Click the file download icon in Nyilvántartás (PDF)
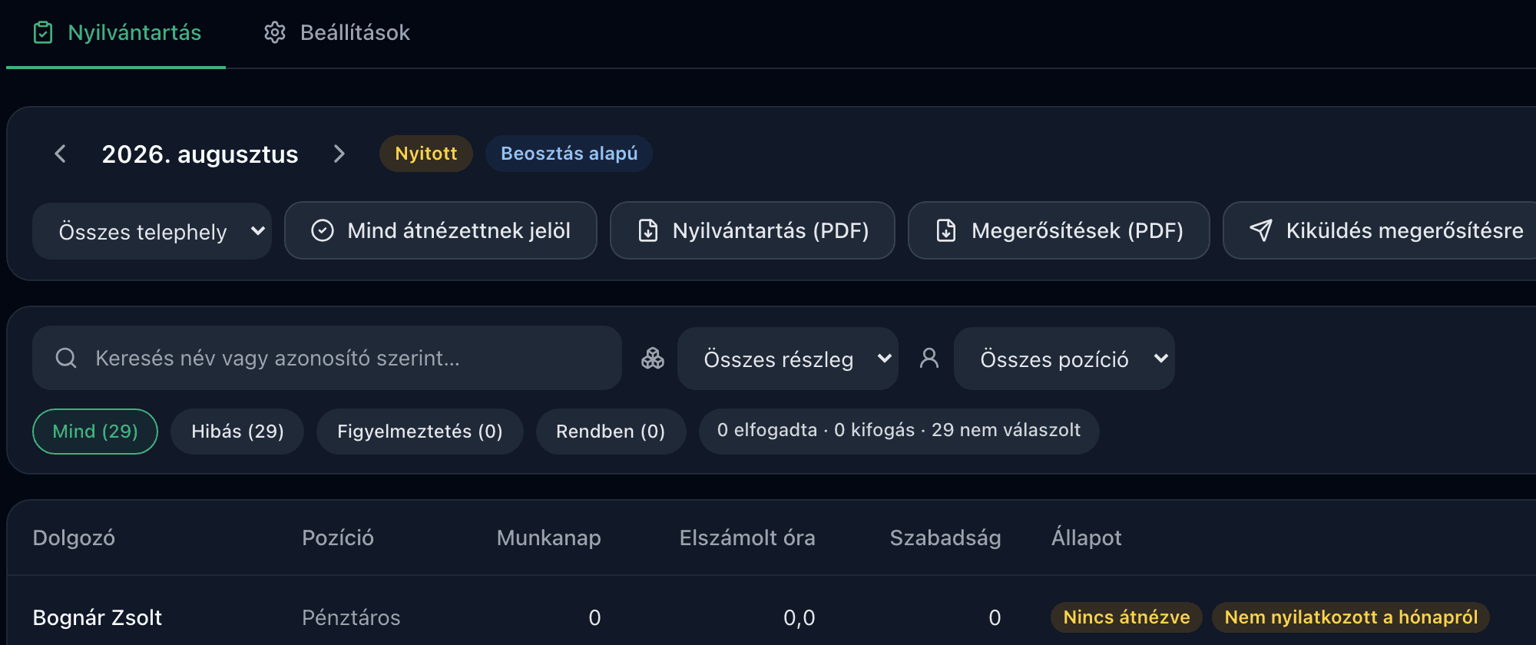The height and width of the screenshot is (645, 1536). pyautogui.click(x=648, y=230)
